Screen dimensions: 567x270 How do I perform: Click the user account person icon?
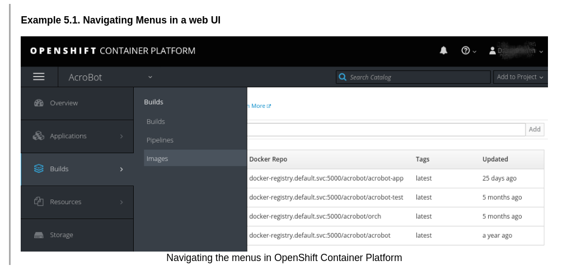pyautogui.click(x=492, y=50)
